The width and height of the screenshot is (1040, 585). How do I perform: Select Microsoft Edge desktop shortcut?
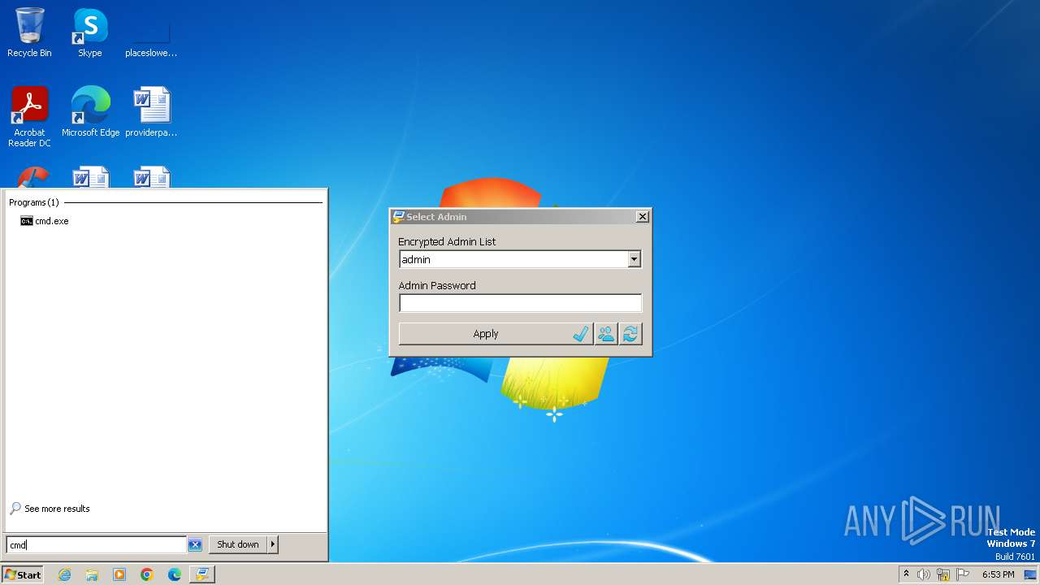click(x=90, y=111)
